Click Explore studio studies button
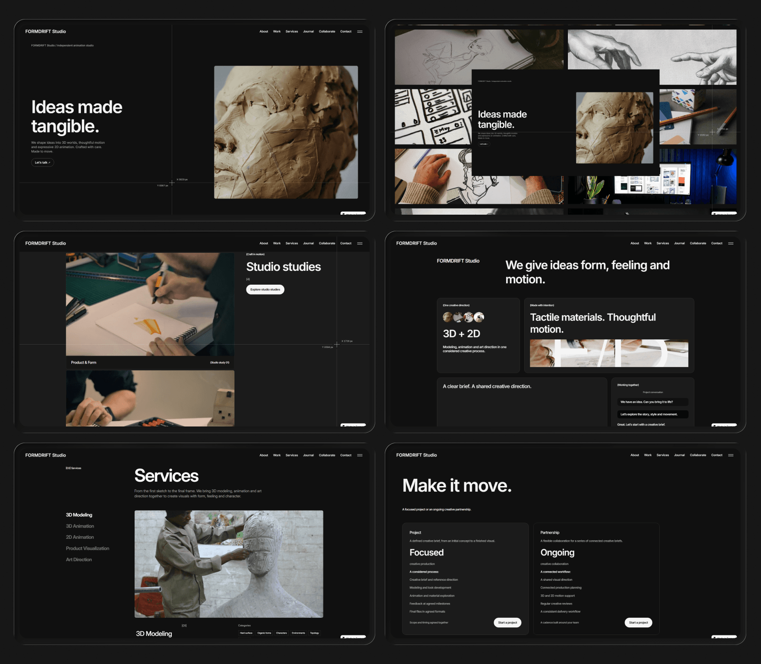 (265, 289)
